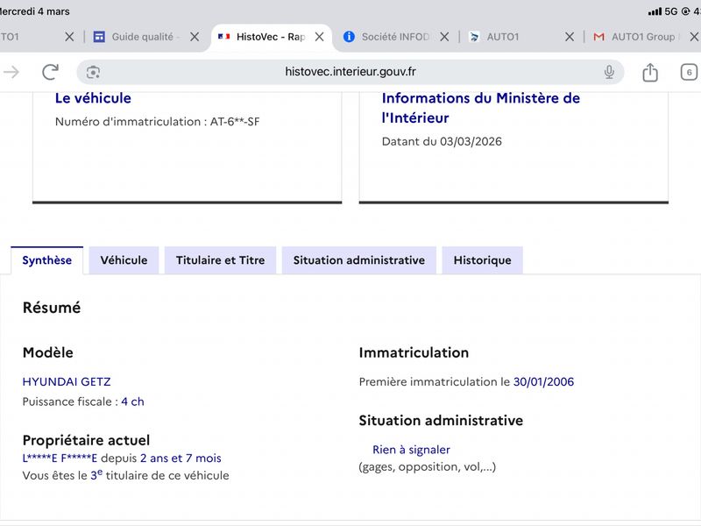
Task: Close the HistoVec tab
Action: (319, 37)
